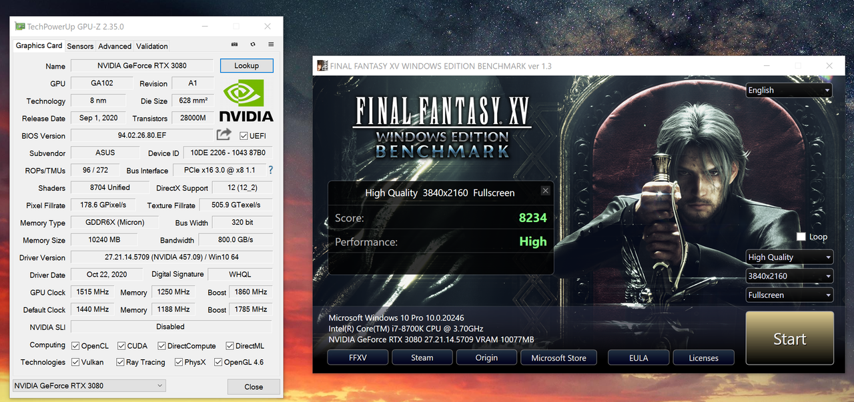Click the GPU-Z refresh icon
Image resolution: width=854 pixels, height=402 pixels.
[x=253, y=45]
